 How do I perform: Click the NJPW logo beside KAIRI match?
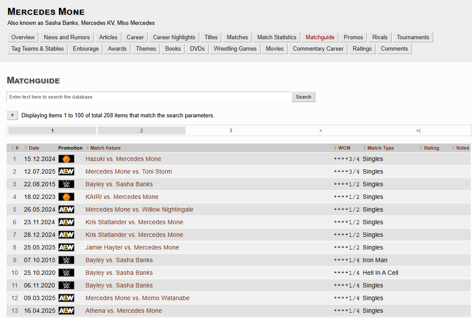tap(66, 197)
